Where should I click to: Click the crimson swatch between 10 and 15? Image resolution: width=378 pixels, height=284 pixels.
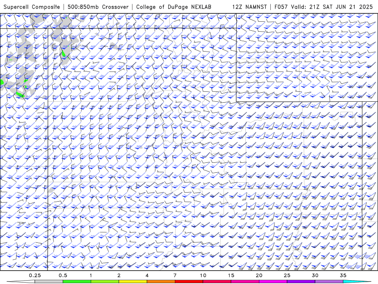click(217, 282)
